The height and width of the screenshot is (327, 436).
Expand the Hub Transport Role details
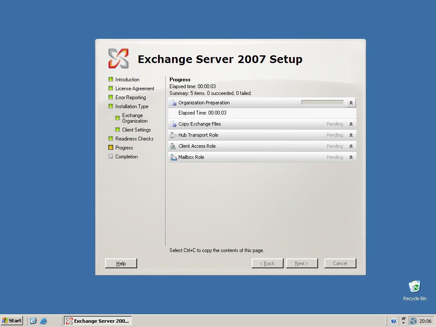point(351,135)
